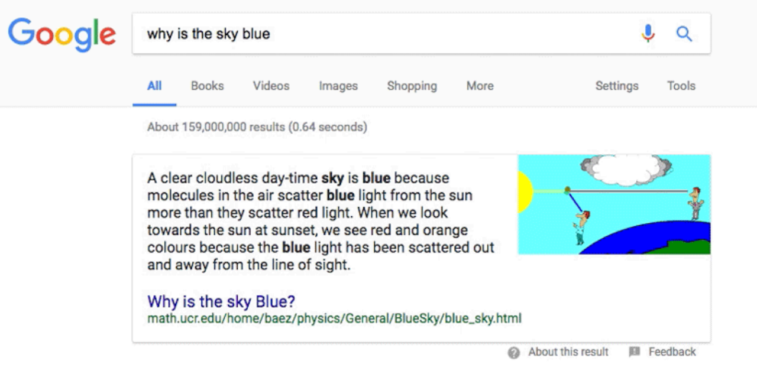The height and width of the screenshot is (374, 757).
Task: Click the question mark About this result icon
Action: [513, 352]
